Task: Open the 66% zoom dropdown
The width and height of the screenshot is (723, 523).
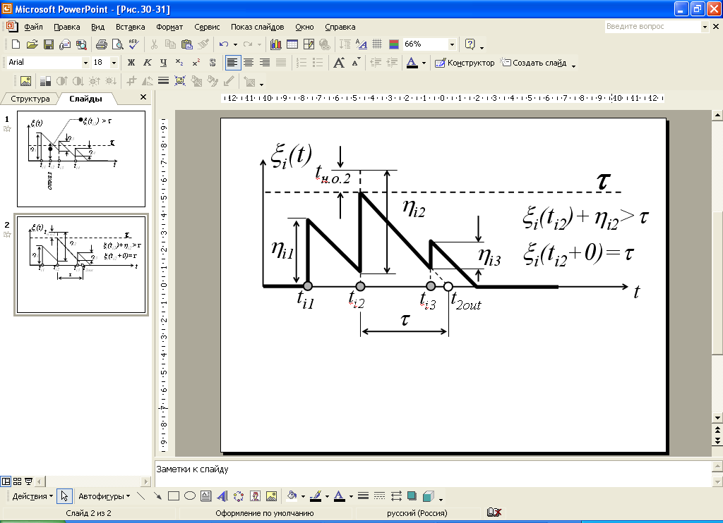Action: (453, 44)
